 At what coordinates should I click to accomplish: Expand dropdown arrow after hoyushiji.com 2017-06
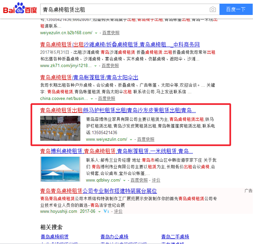[x=99, y=211]
